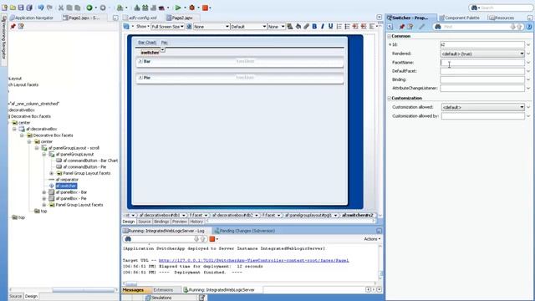This screenshot has height=301, width=535.
Task: Click the green Back navigation icon
Action: tap(89, 8)
